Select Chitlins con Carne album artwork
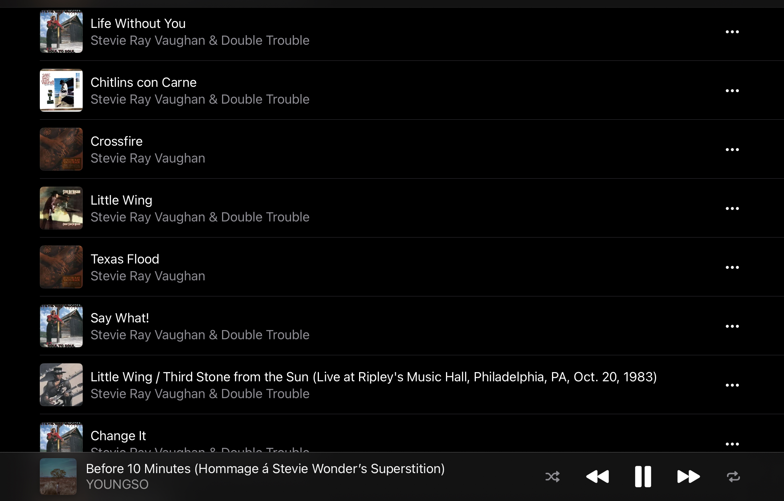The width and height of the screenshot is (784, 501). pos(61,90)
